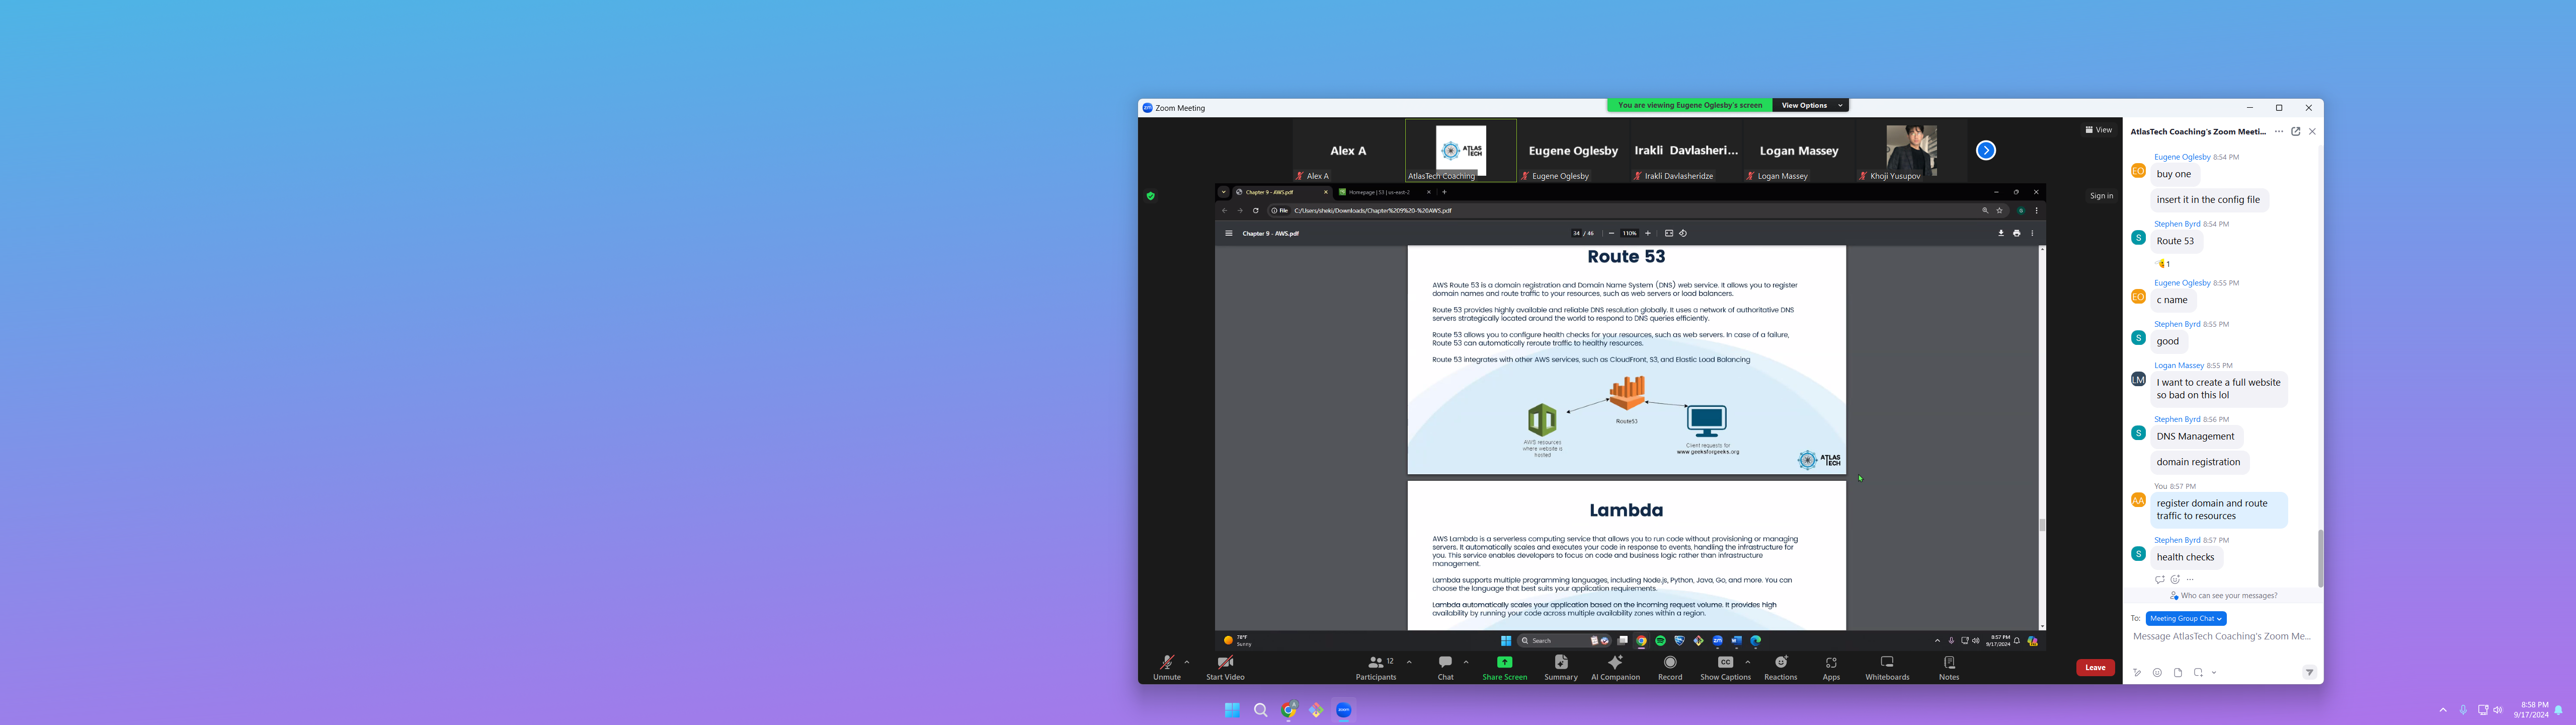Viewport: 2576px width, 725px height.
Task: Click the red Leave button
Action: click(x=2095, y=668)
